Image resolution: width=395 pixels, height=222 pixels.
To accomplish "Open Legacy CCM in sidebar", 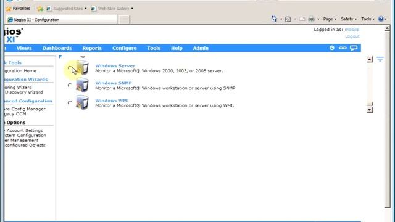I will (x=15, y=113).
